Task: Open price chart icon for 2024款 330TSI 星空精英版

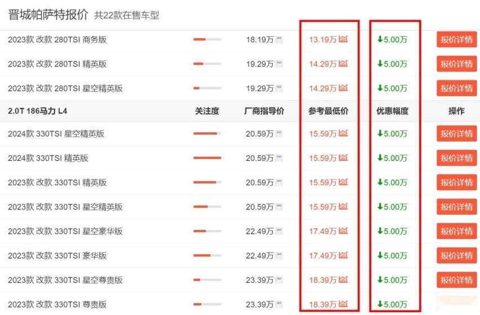Action: pos(343,133)
